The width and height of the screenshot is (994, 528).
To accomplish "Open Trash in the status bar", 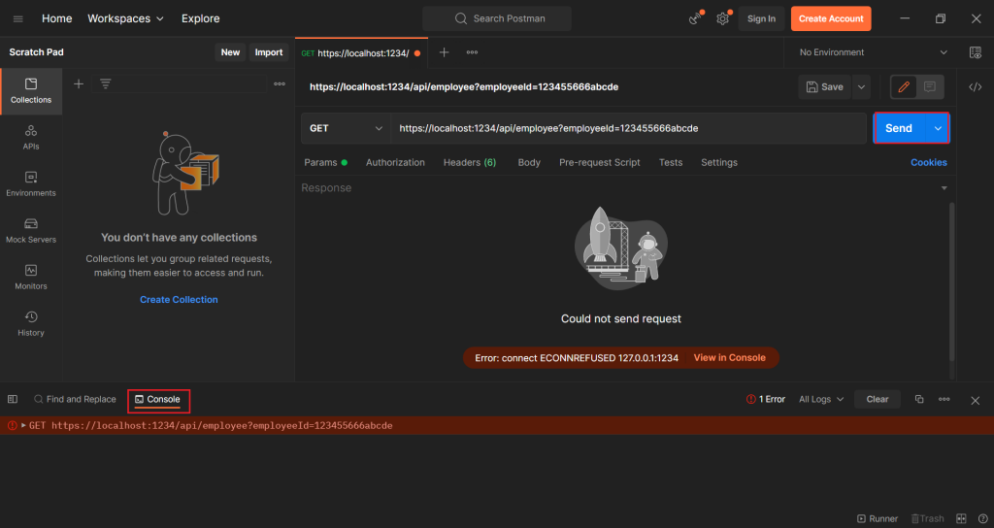I will [x=927, y=518].
